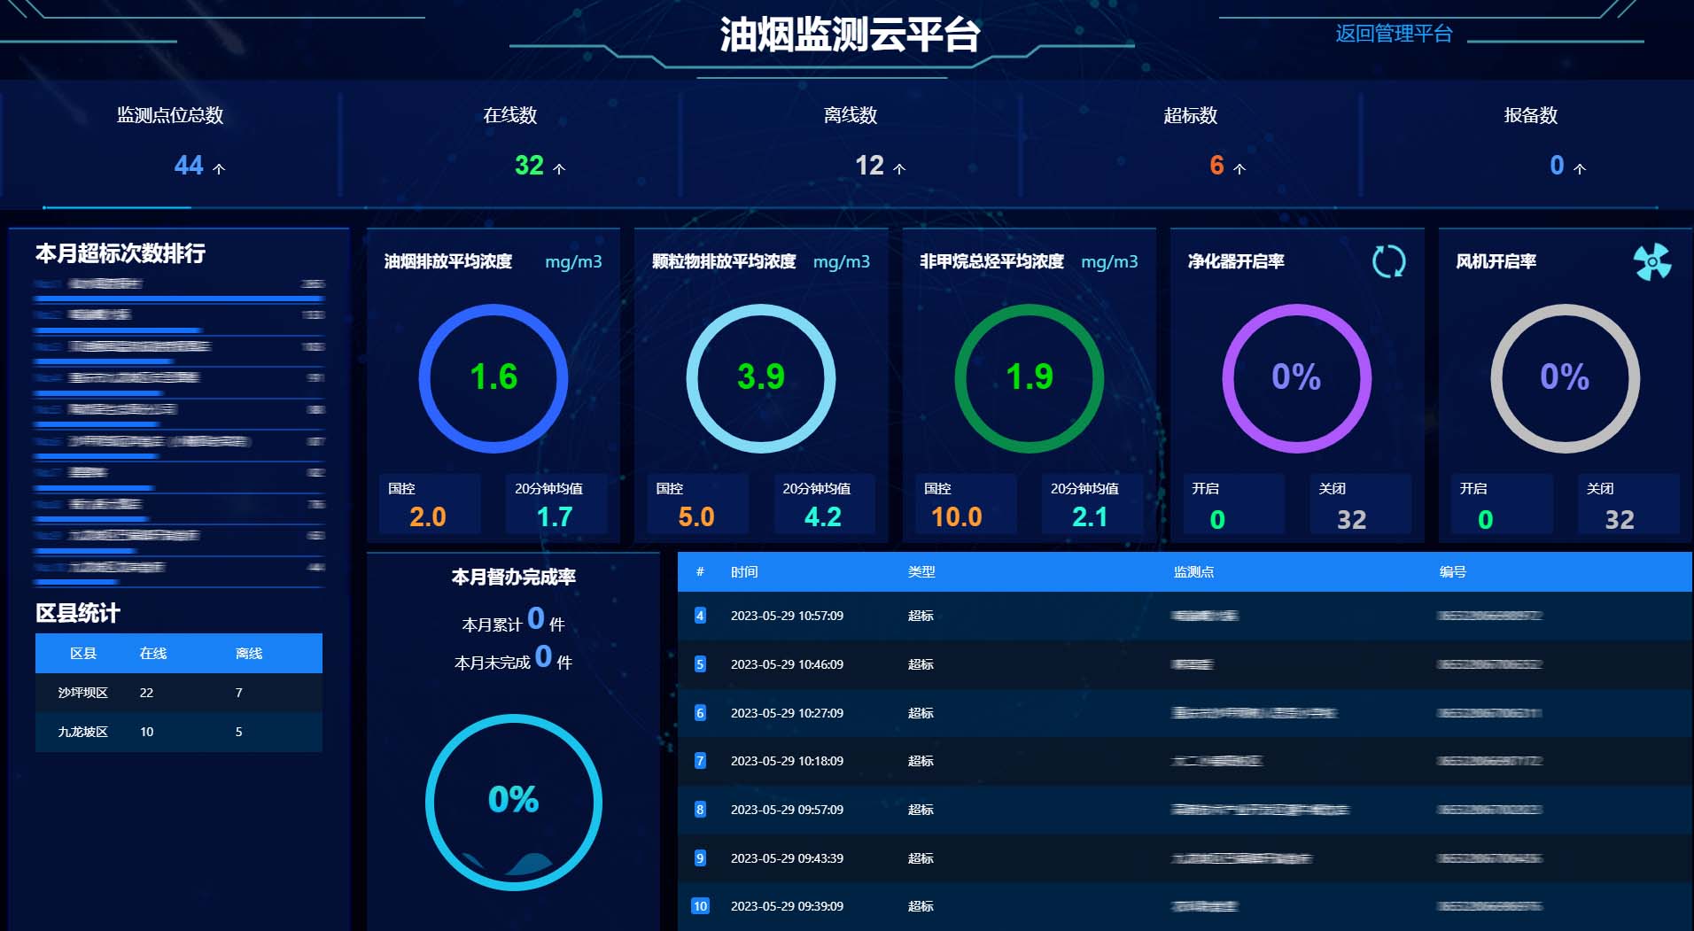Click the 类型 column header
Viewport: 1694px width, 931px height.
[x=921, y=572]
